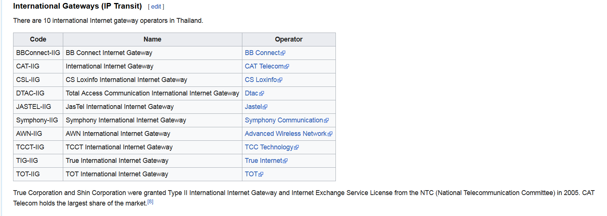Click the International Gateways (IP Transit) heading
Screen dimensions: 607x216
pos(77,6)
